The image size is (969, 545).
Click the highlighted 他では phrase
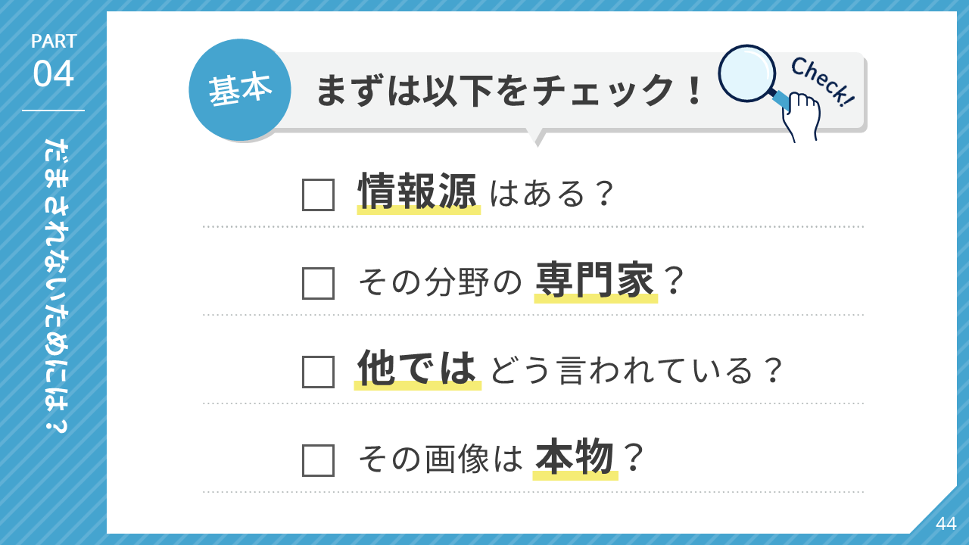pyautogui.click(x=418, y=369)
